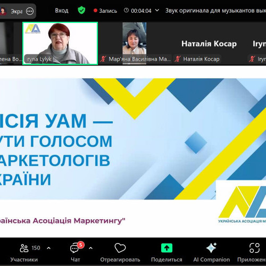Click the original sound for musicians text
This screenshot has width=266, height=266.
(x=215, y=11)
